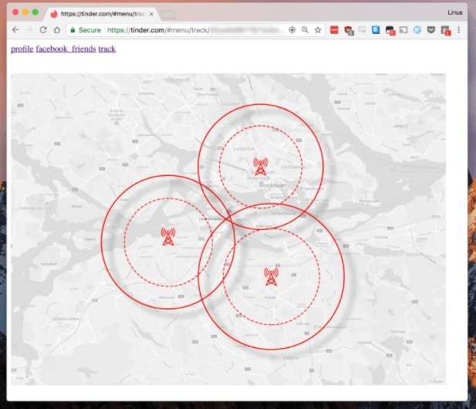This screenshot has height=409, width=476.
Task: Close the tinder.com tab
Action: (x=151, y=13)
